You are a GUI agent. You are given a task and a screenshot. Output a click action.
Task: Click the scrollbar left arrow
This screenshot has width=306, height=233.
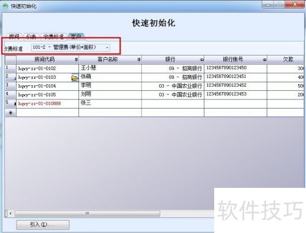coord(10,213)
